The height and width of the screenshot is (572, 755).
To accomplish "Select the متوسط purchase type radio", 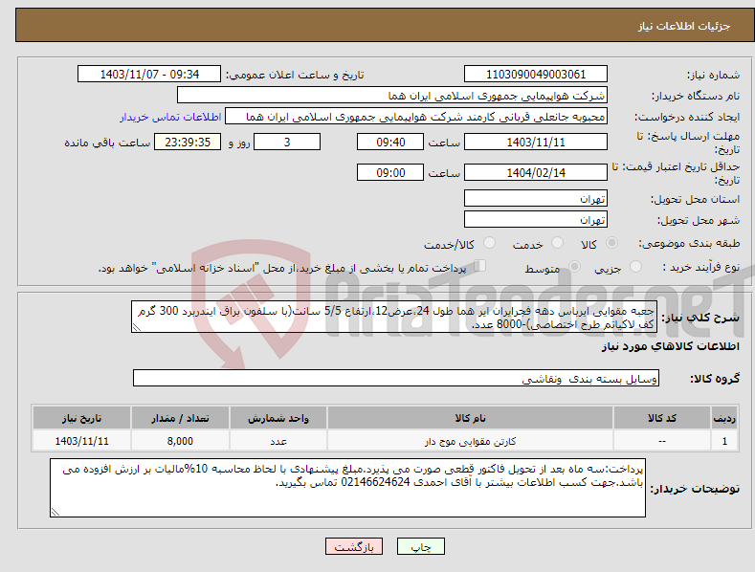I will click(574, 267).
